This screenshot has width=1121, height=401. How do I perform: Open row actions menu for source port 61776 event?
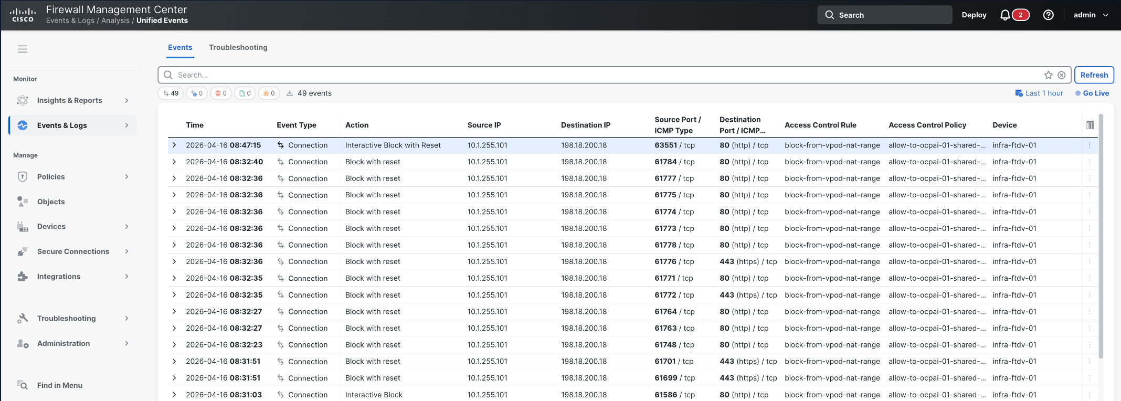tap(1090, 261)
